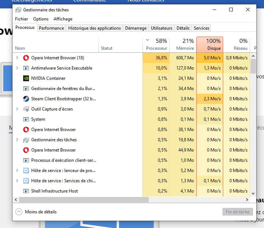264x228 pixels.
Task: Click the System process icon
Action: (26, 119)
